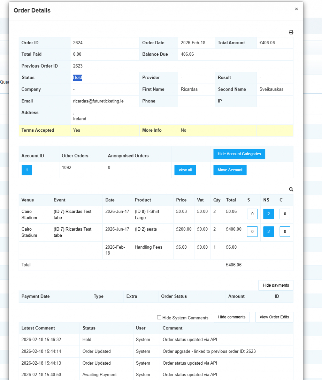Click Order Status column in payments table
This screenshot has height=380, width=322.
pyautogui.click(x=174, y=296)
